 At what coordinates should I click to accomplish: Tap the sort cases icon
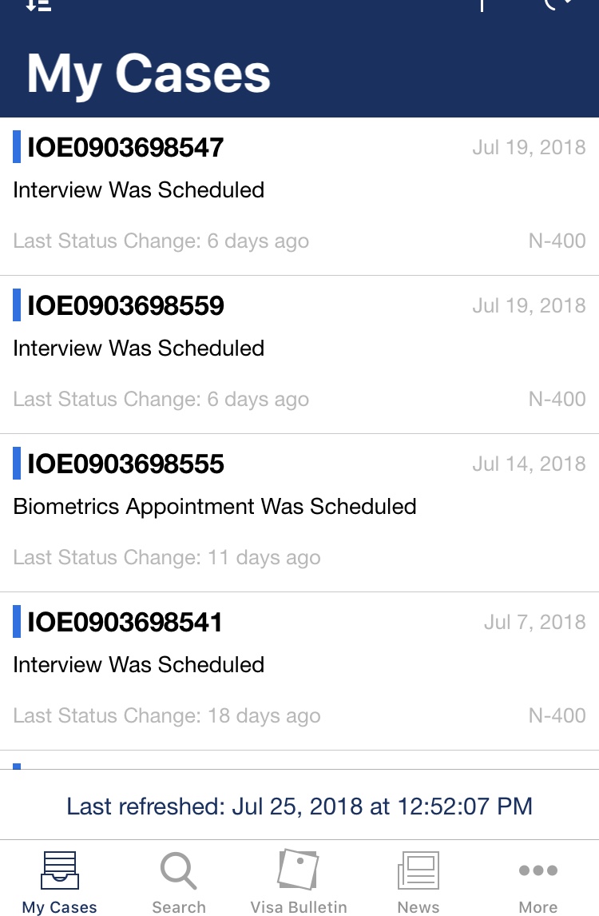click(38, 5)
